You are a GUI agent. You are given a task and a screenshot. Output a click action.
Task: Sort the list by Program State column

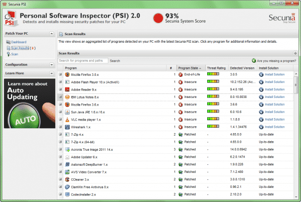[x=189, y=68]
